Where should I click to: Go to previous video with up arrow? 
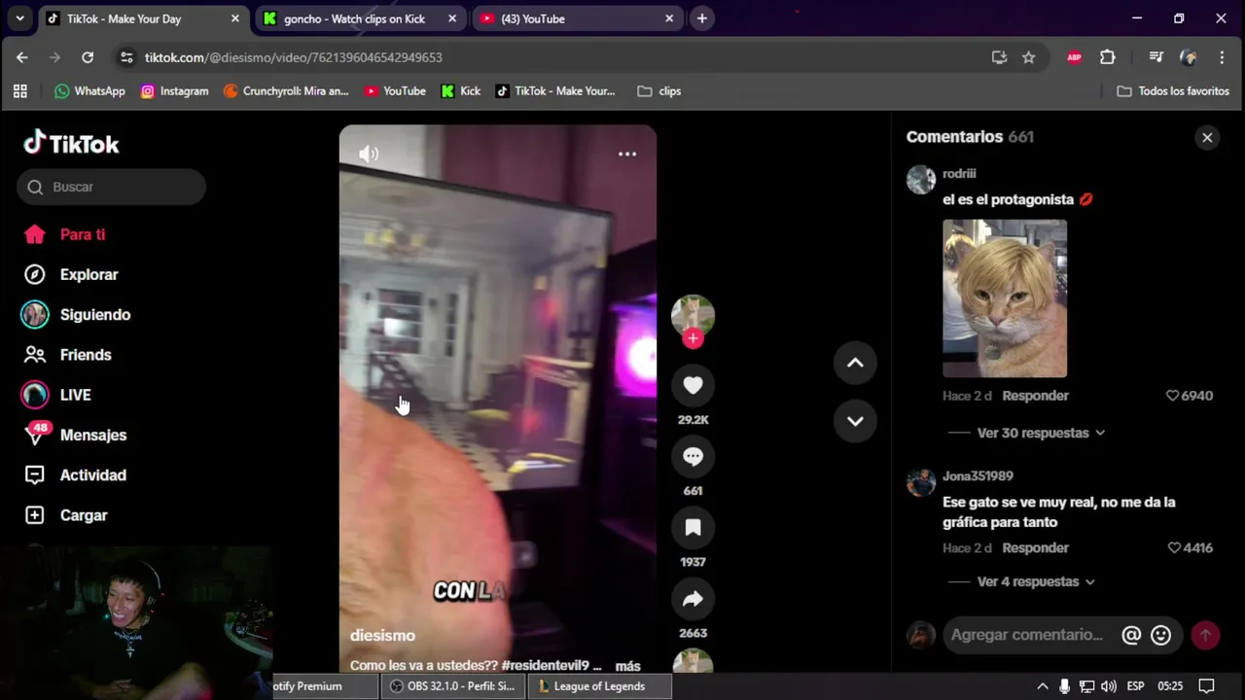(x=855, y=363)
